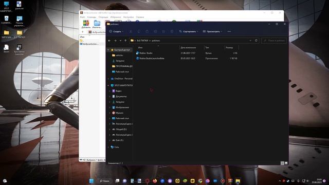Open the Steam desktop icon
329x185 pixels.
pyautogui.click(x=6, y=49)
